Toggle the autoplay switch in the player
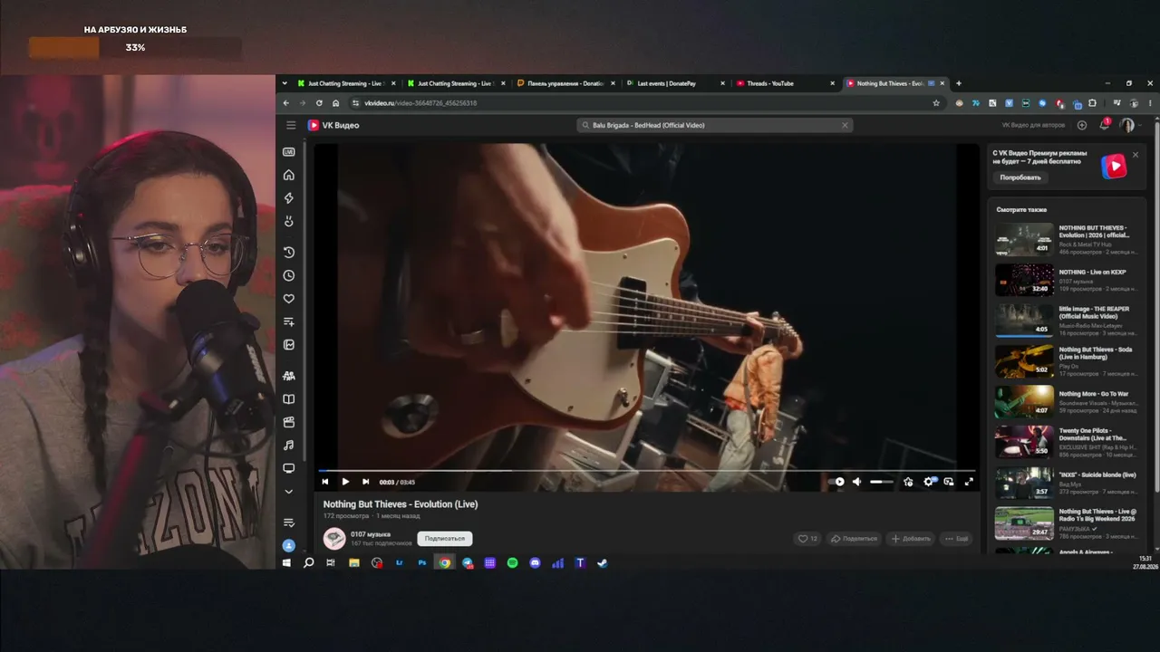Screen dimensions: 1160x652 (x=836, y=482)
